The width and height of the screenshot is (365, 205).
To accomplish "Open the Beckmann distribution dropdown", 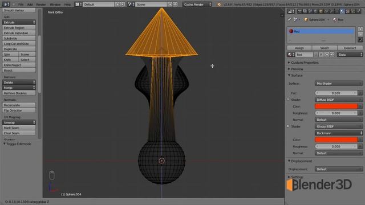I will pyautogui.click(x=339, y=133).
